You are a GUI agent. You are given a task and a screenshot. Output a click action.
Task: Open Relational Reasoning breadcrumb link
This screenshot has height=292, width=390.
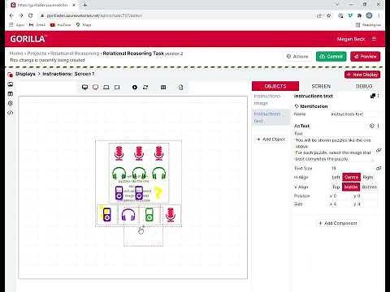(75, 54)
